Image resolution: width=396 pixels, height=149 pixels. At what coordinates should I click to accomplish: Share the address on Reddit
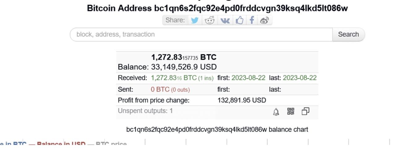[x=210, y=20]
